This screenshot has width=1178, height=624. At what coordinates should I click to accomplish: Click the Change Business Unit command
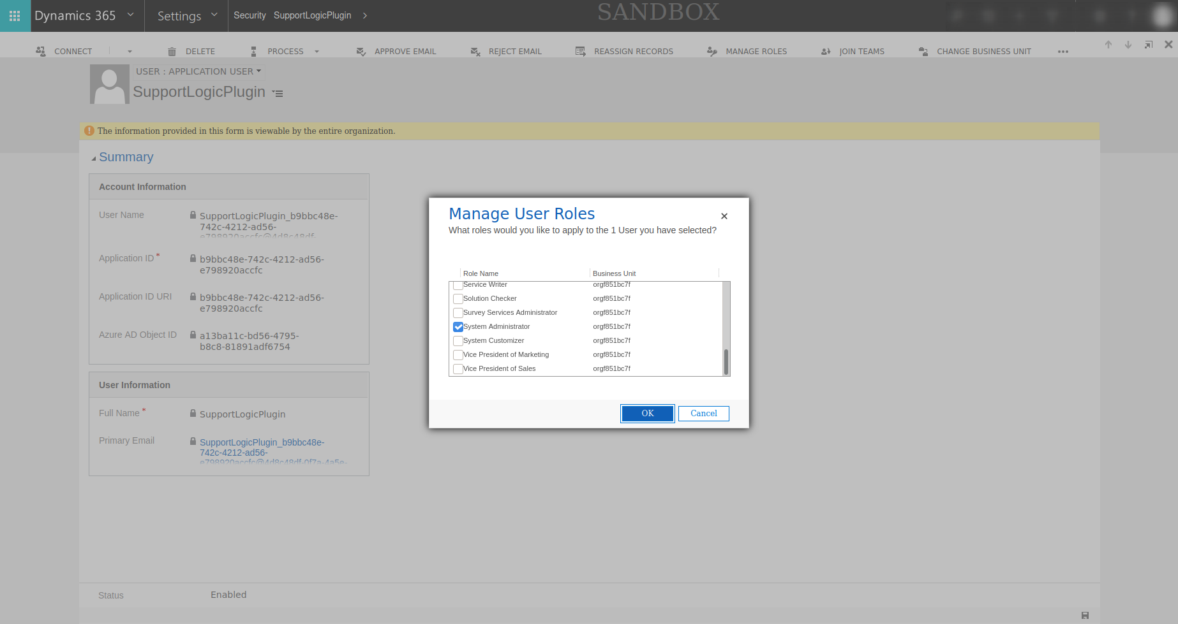click(x=974, y=51)
